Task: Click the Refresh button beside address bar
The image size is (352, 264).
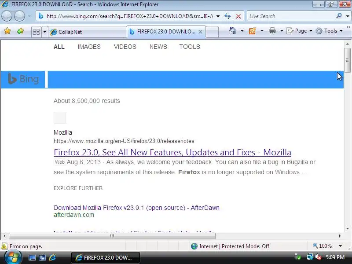Action: 227,16
